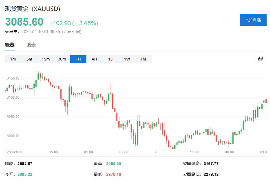Click the 20:00 time axis label
This screenshot has height=183, width=270.
click(159, 152)
